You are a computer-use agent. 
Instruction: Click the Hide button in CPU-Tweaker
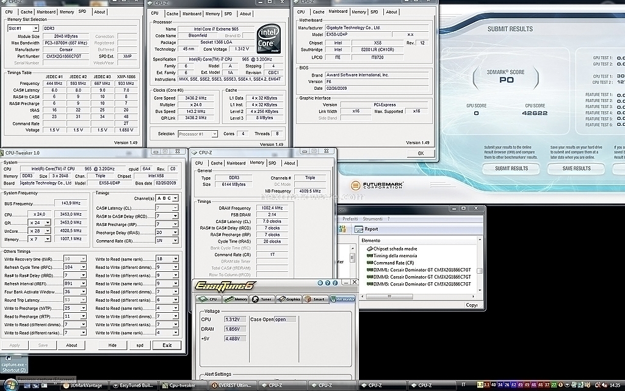(x=112, y=346)
